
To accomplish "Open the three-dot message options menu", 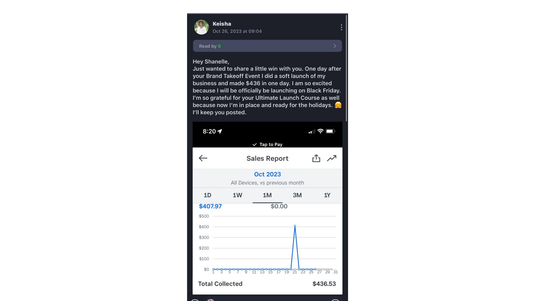I will coord(341,27).
